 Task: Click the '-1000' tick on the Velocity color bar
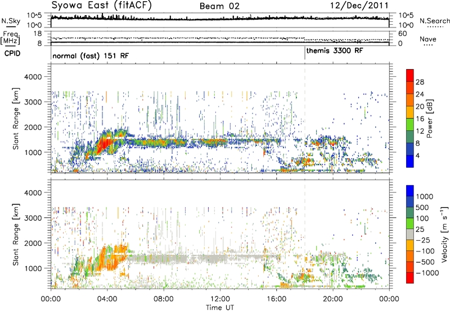tap(427, 273)
